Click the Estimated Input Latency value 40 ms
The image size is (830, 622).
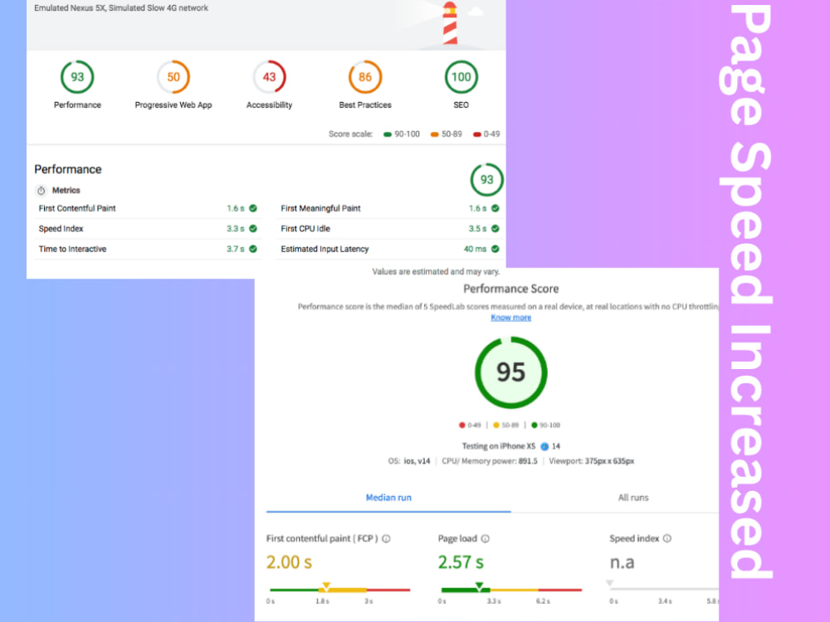pos(476,249)
